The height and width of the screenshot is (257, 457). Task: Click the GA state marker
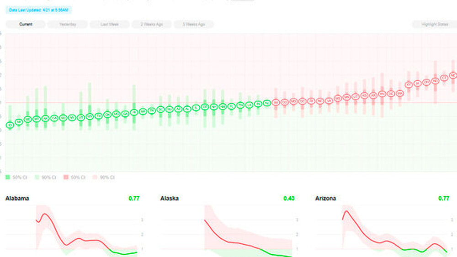[125, 114]
